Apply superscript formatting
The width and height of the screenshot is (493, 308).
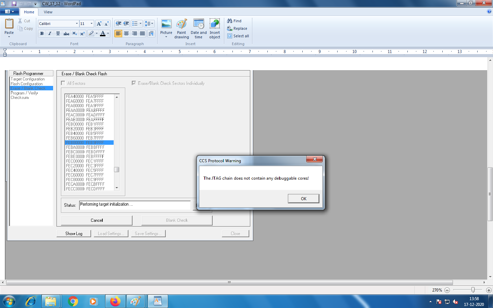82,34
